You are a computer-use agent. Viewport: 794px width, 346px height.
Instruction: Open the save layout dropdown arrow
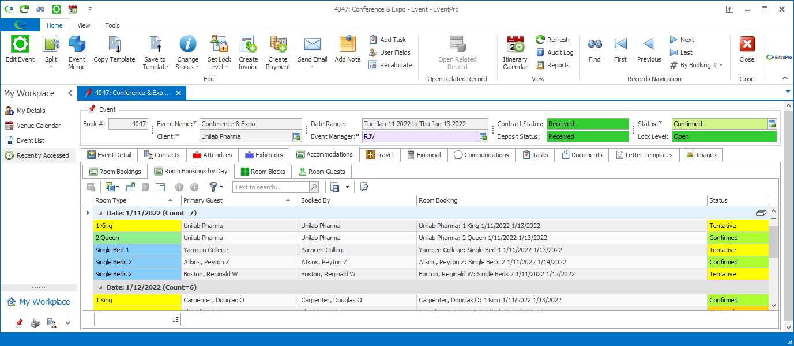click(x=347, y=187)
